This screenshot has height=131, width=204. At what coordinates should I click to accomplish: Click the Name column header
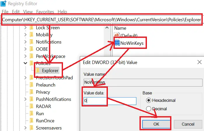click(120, 28)
